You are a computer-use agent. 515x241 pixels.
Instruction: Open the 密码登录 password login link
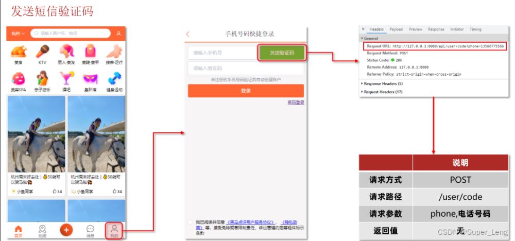(x=296, y=102)
